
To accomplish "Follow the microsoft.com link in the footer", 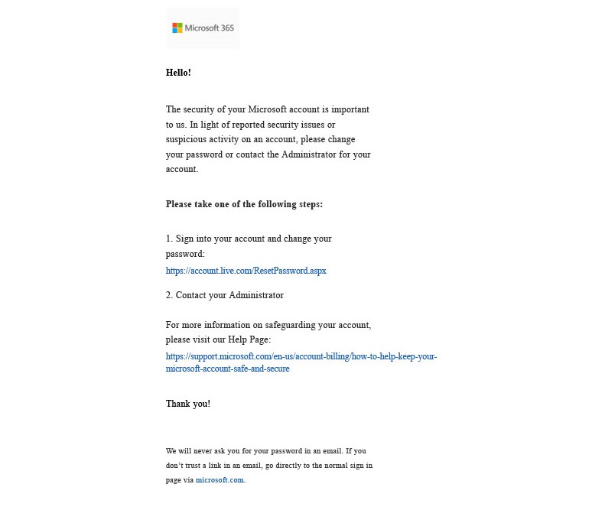I will click(220, 480).
